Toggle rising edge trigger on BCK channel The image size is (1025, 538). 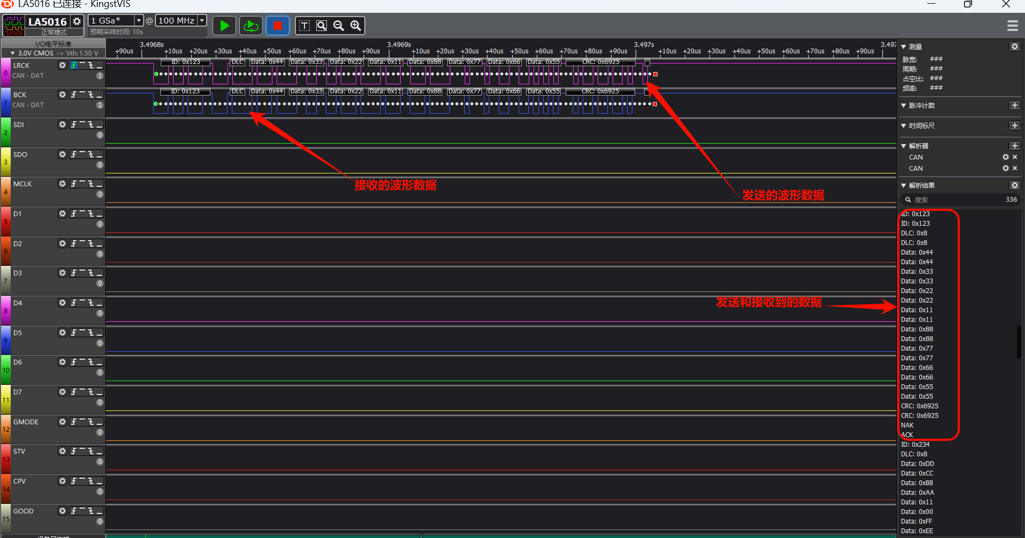click(74, 94)
